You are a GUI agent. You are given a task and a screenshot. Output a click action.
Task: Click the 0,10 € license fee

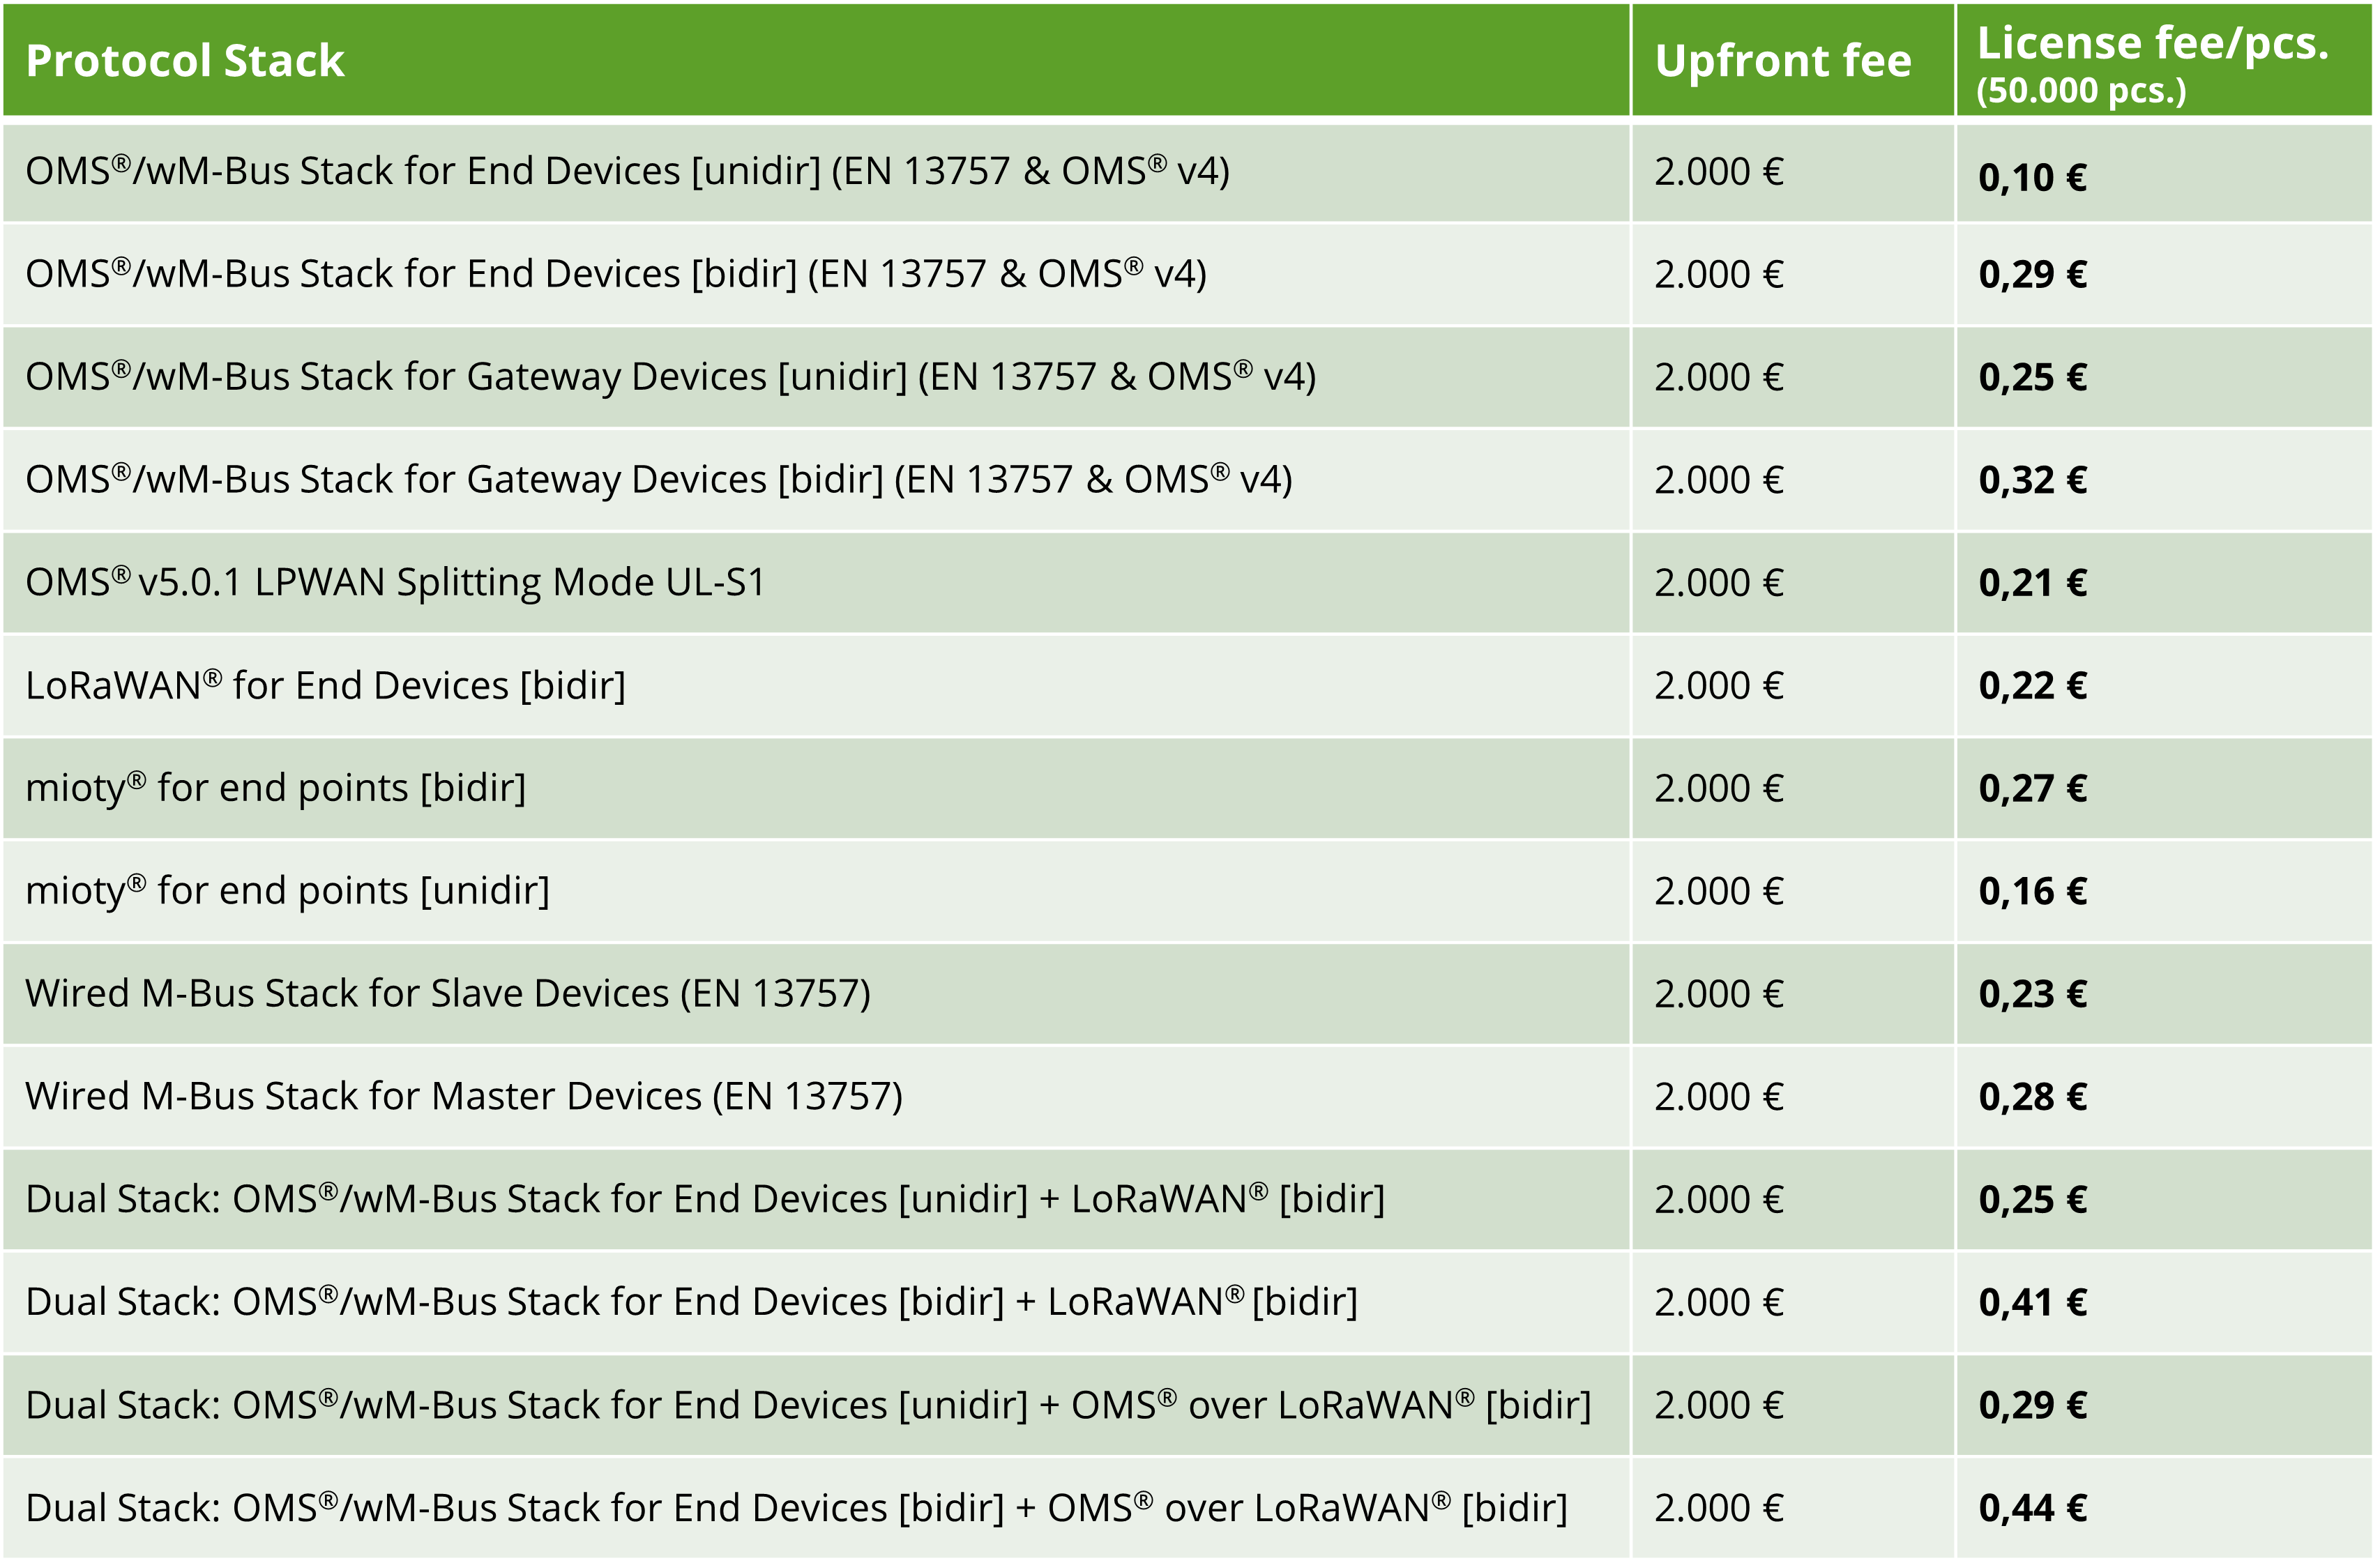(x=2032, y=178)
